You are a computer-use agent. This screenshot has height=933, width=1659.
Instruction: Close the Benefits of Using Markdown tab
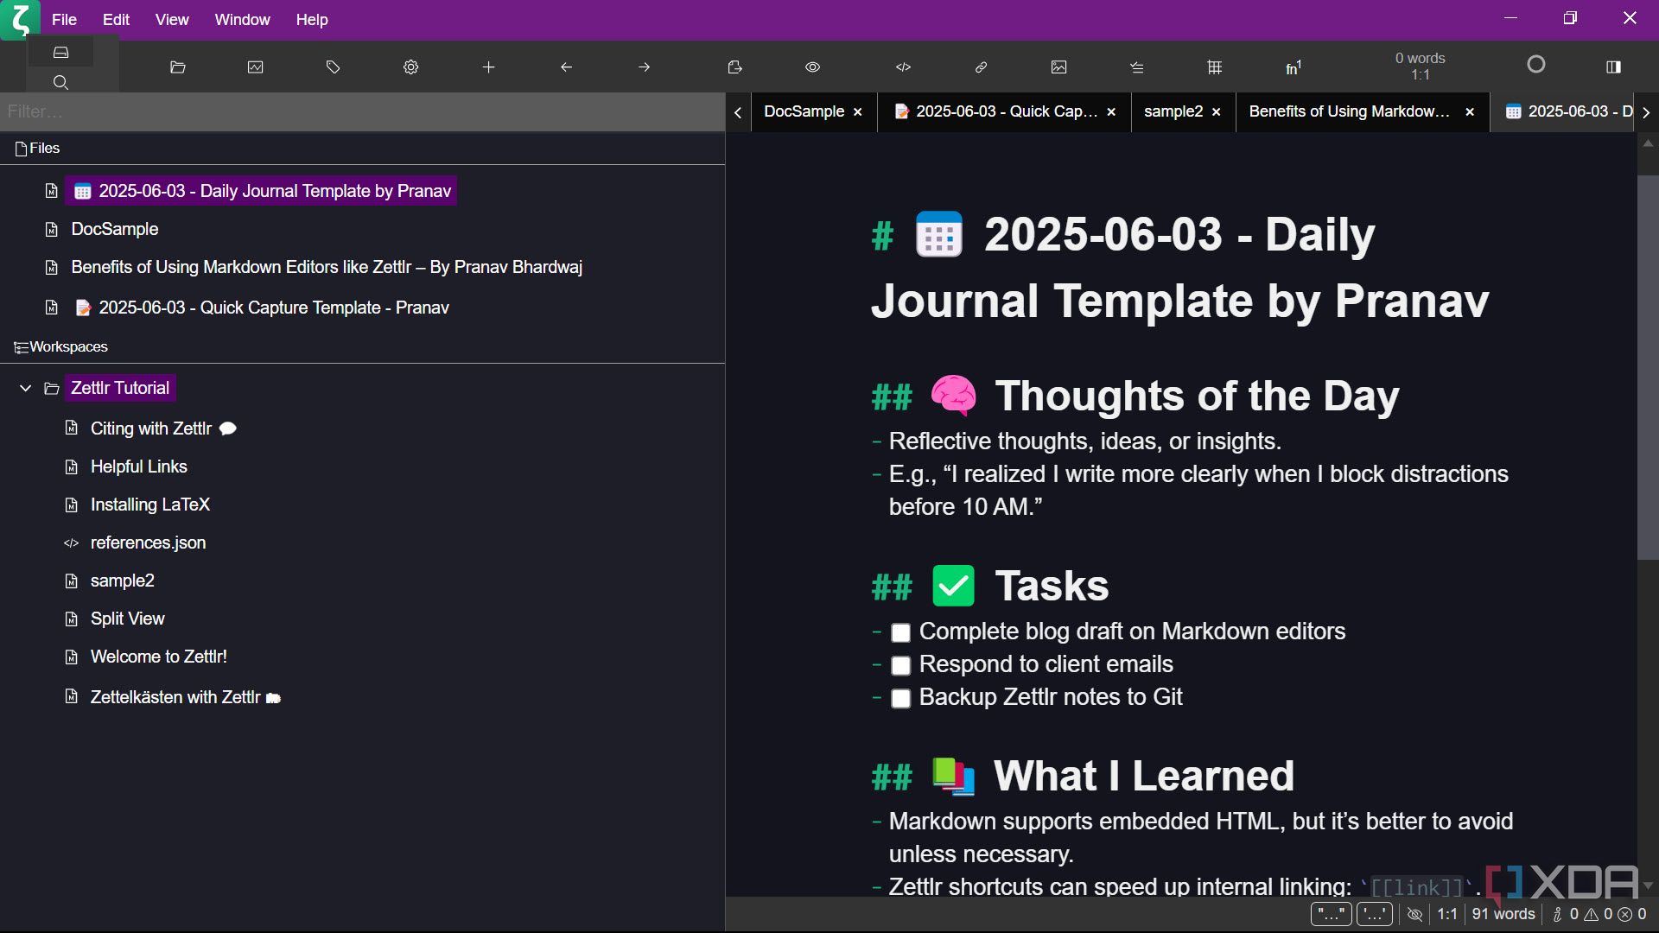(1470, 112)
